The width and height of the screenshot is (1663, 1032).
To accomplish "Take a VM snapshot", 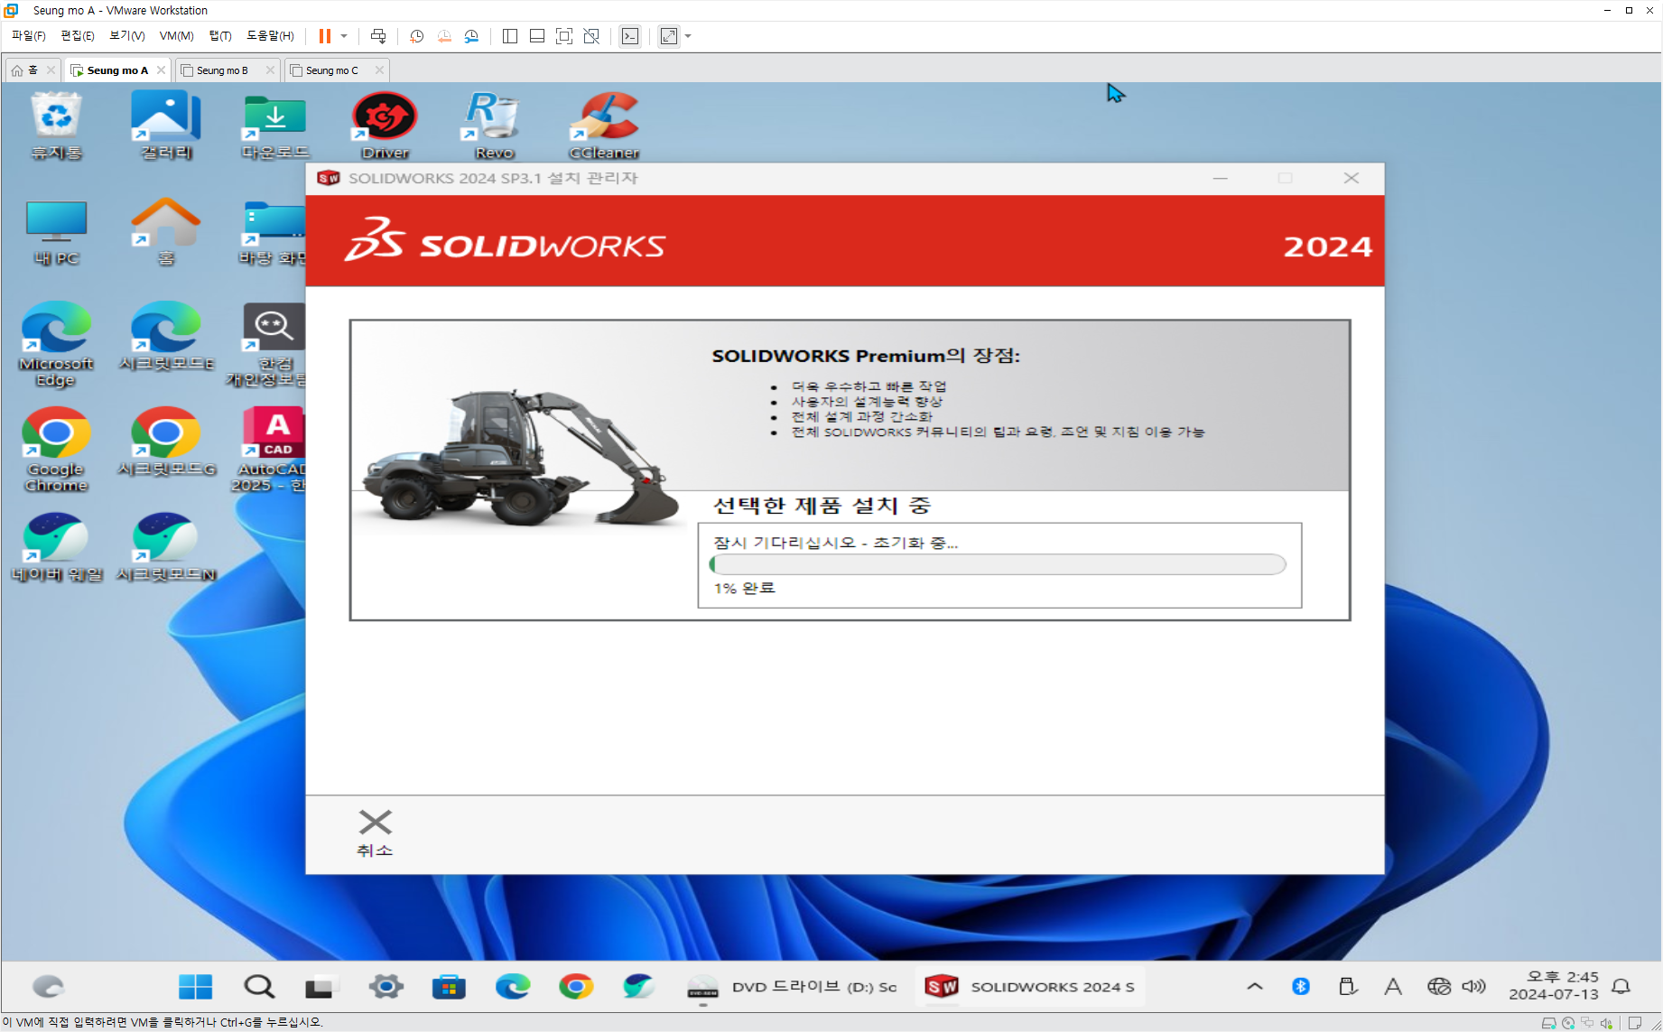I will coord(416,36).
